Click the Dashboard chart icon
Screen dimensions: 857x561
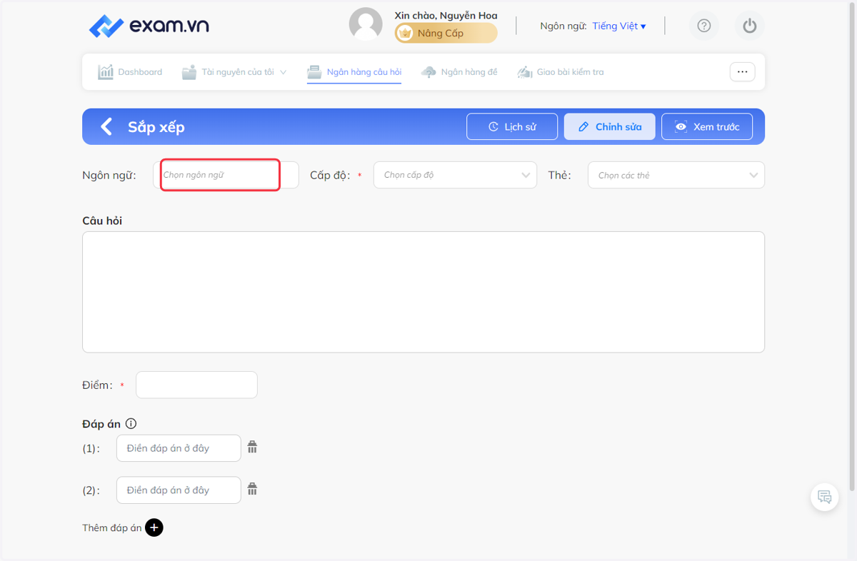106,72
